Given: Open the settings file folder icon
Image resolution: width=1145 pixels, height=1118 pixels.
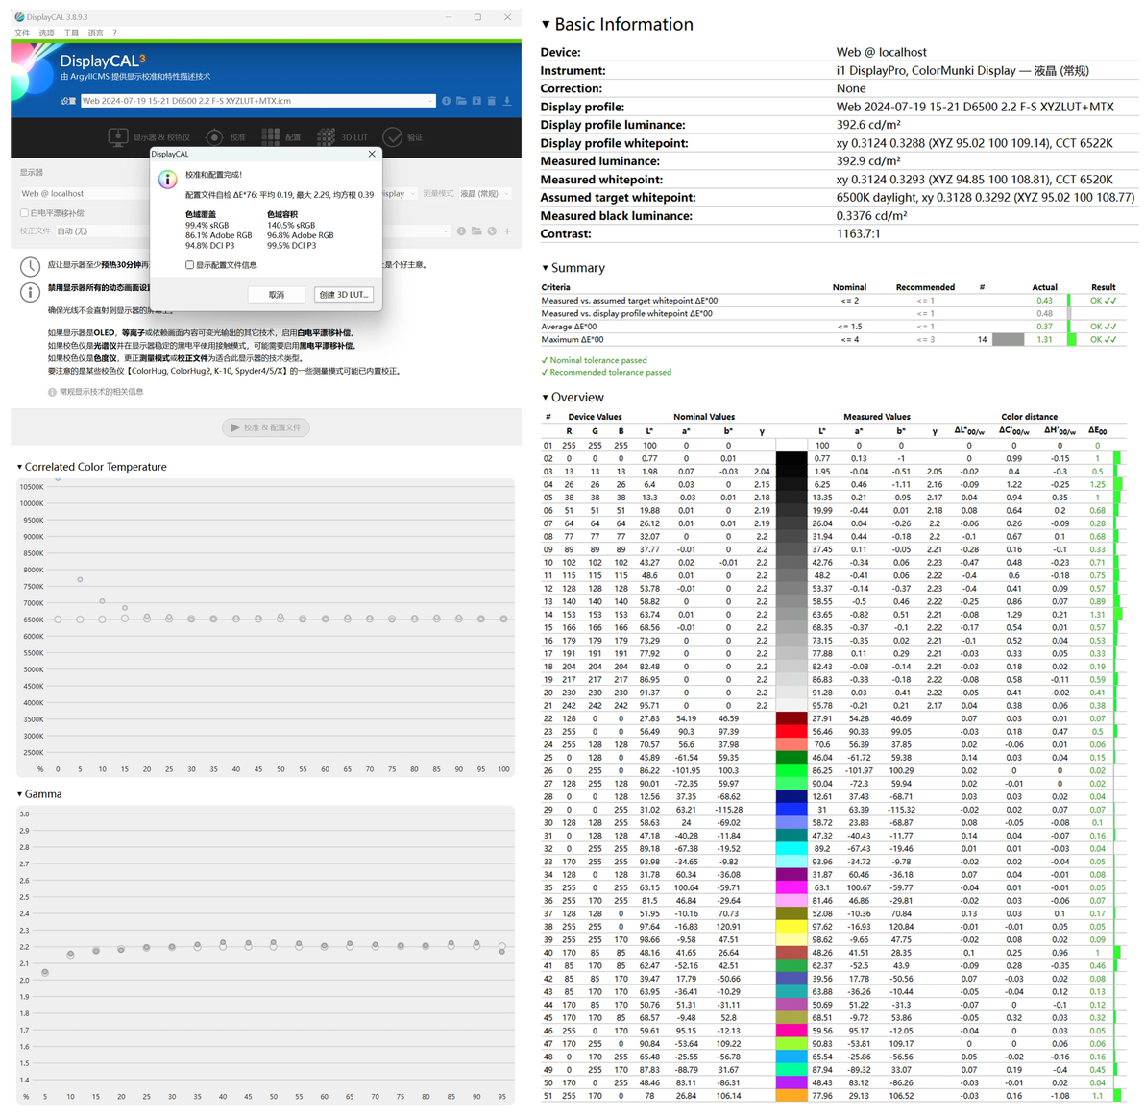Looking at the screenshot, I should point(461,101).
